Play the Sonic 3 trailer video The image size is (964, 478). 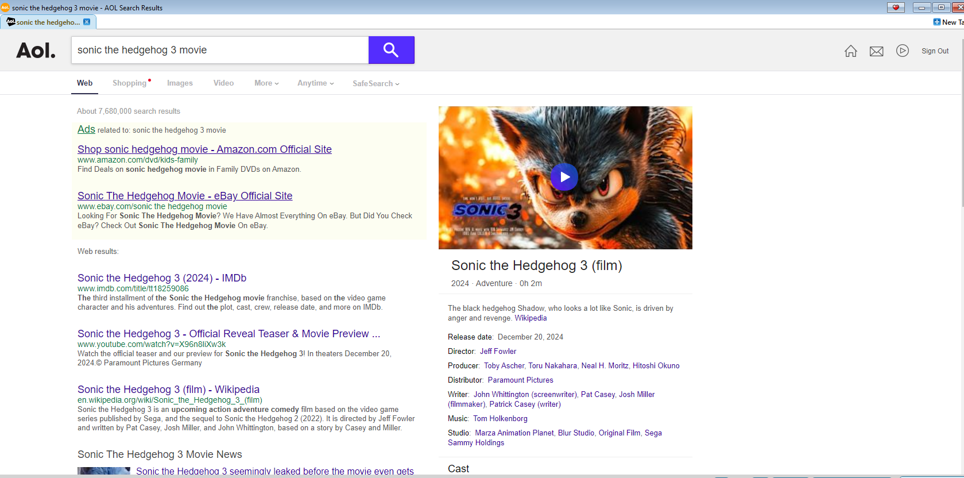pos(564,177)
